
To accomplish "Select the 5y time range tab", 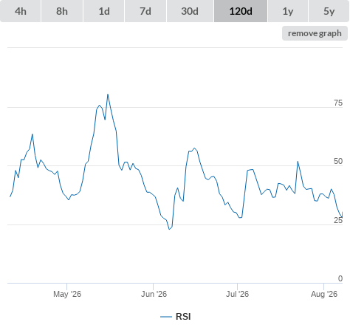I will tap(329, 11).
